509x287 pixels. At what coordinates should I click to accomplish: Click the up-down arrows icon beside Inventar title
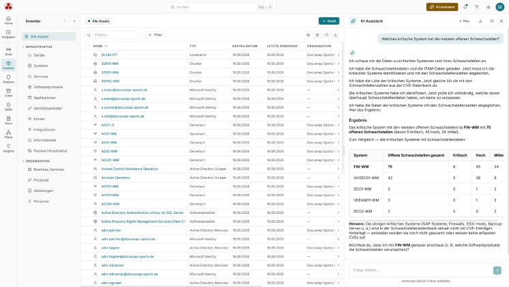pyautogui.click(x=65, y=21)
